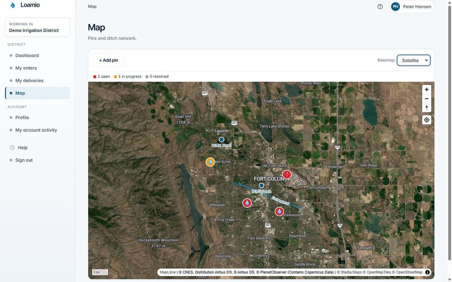
Task: Click the gray '0 resolved' legend dot
Action: pyautogui.click(x=147, y=77)
